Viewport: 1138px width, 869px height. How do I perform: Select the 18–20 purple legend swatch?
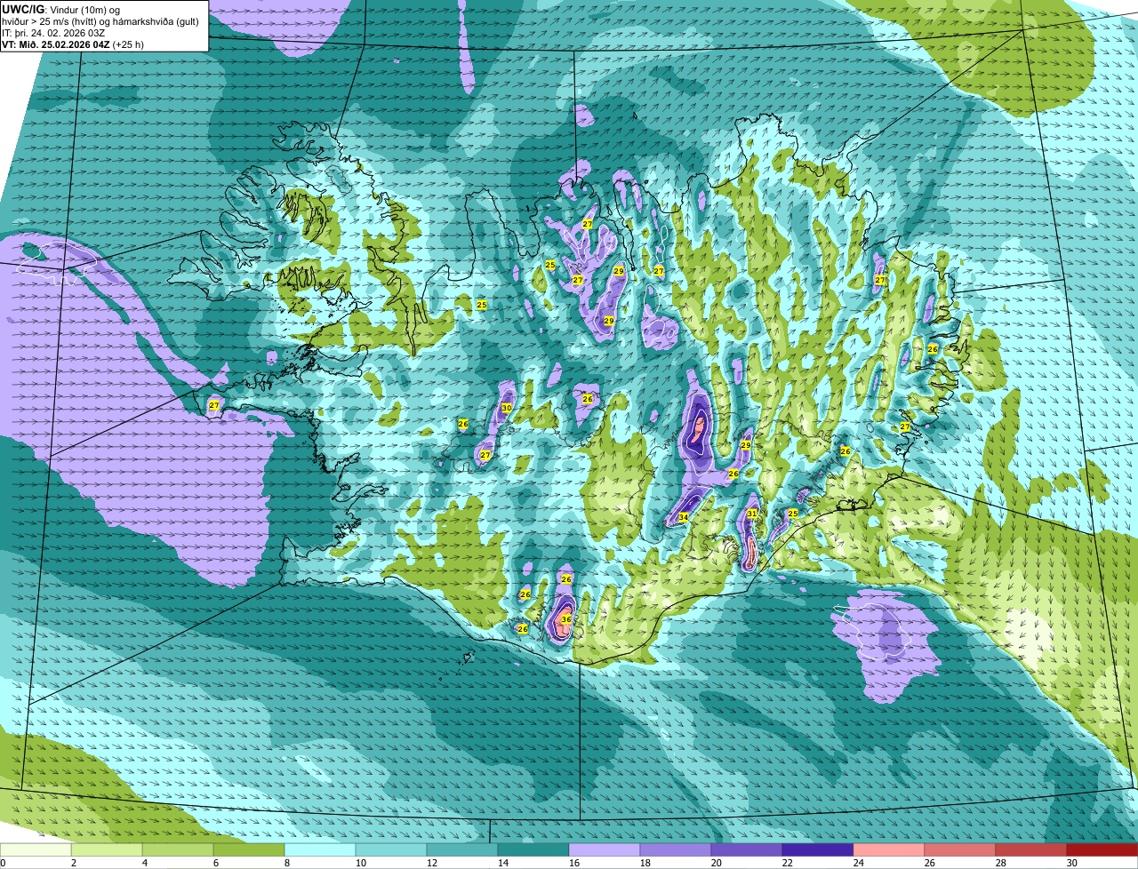pyautogui.click(x=676, y=849)
